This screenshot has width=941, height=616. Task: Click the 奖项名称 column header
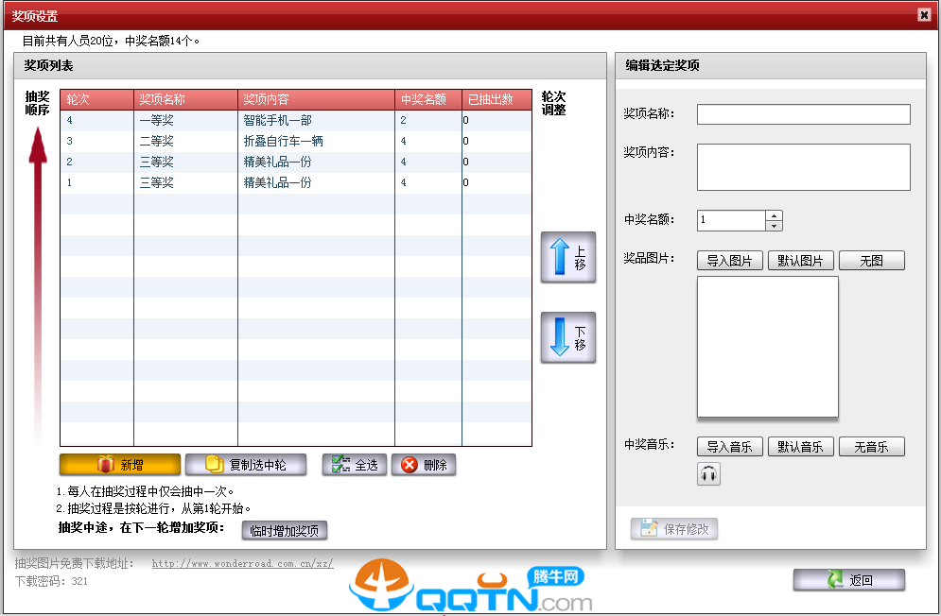pos(184,100)
